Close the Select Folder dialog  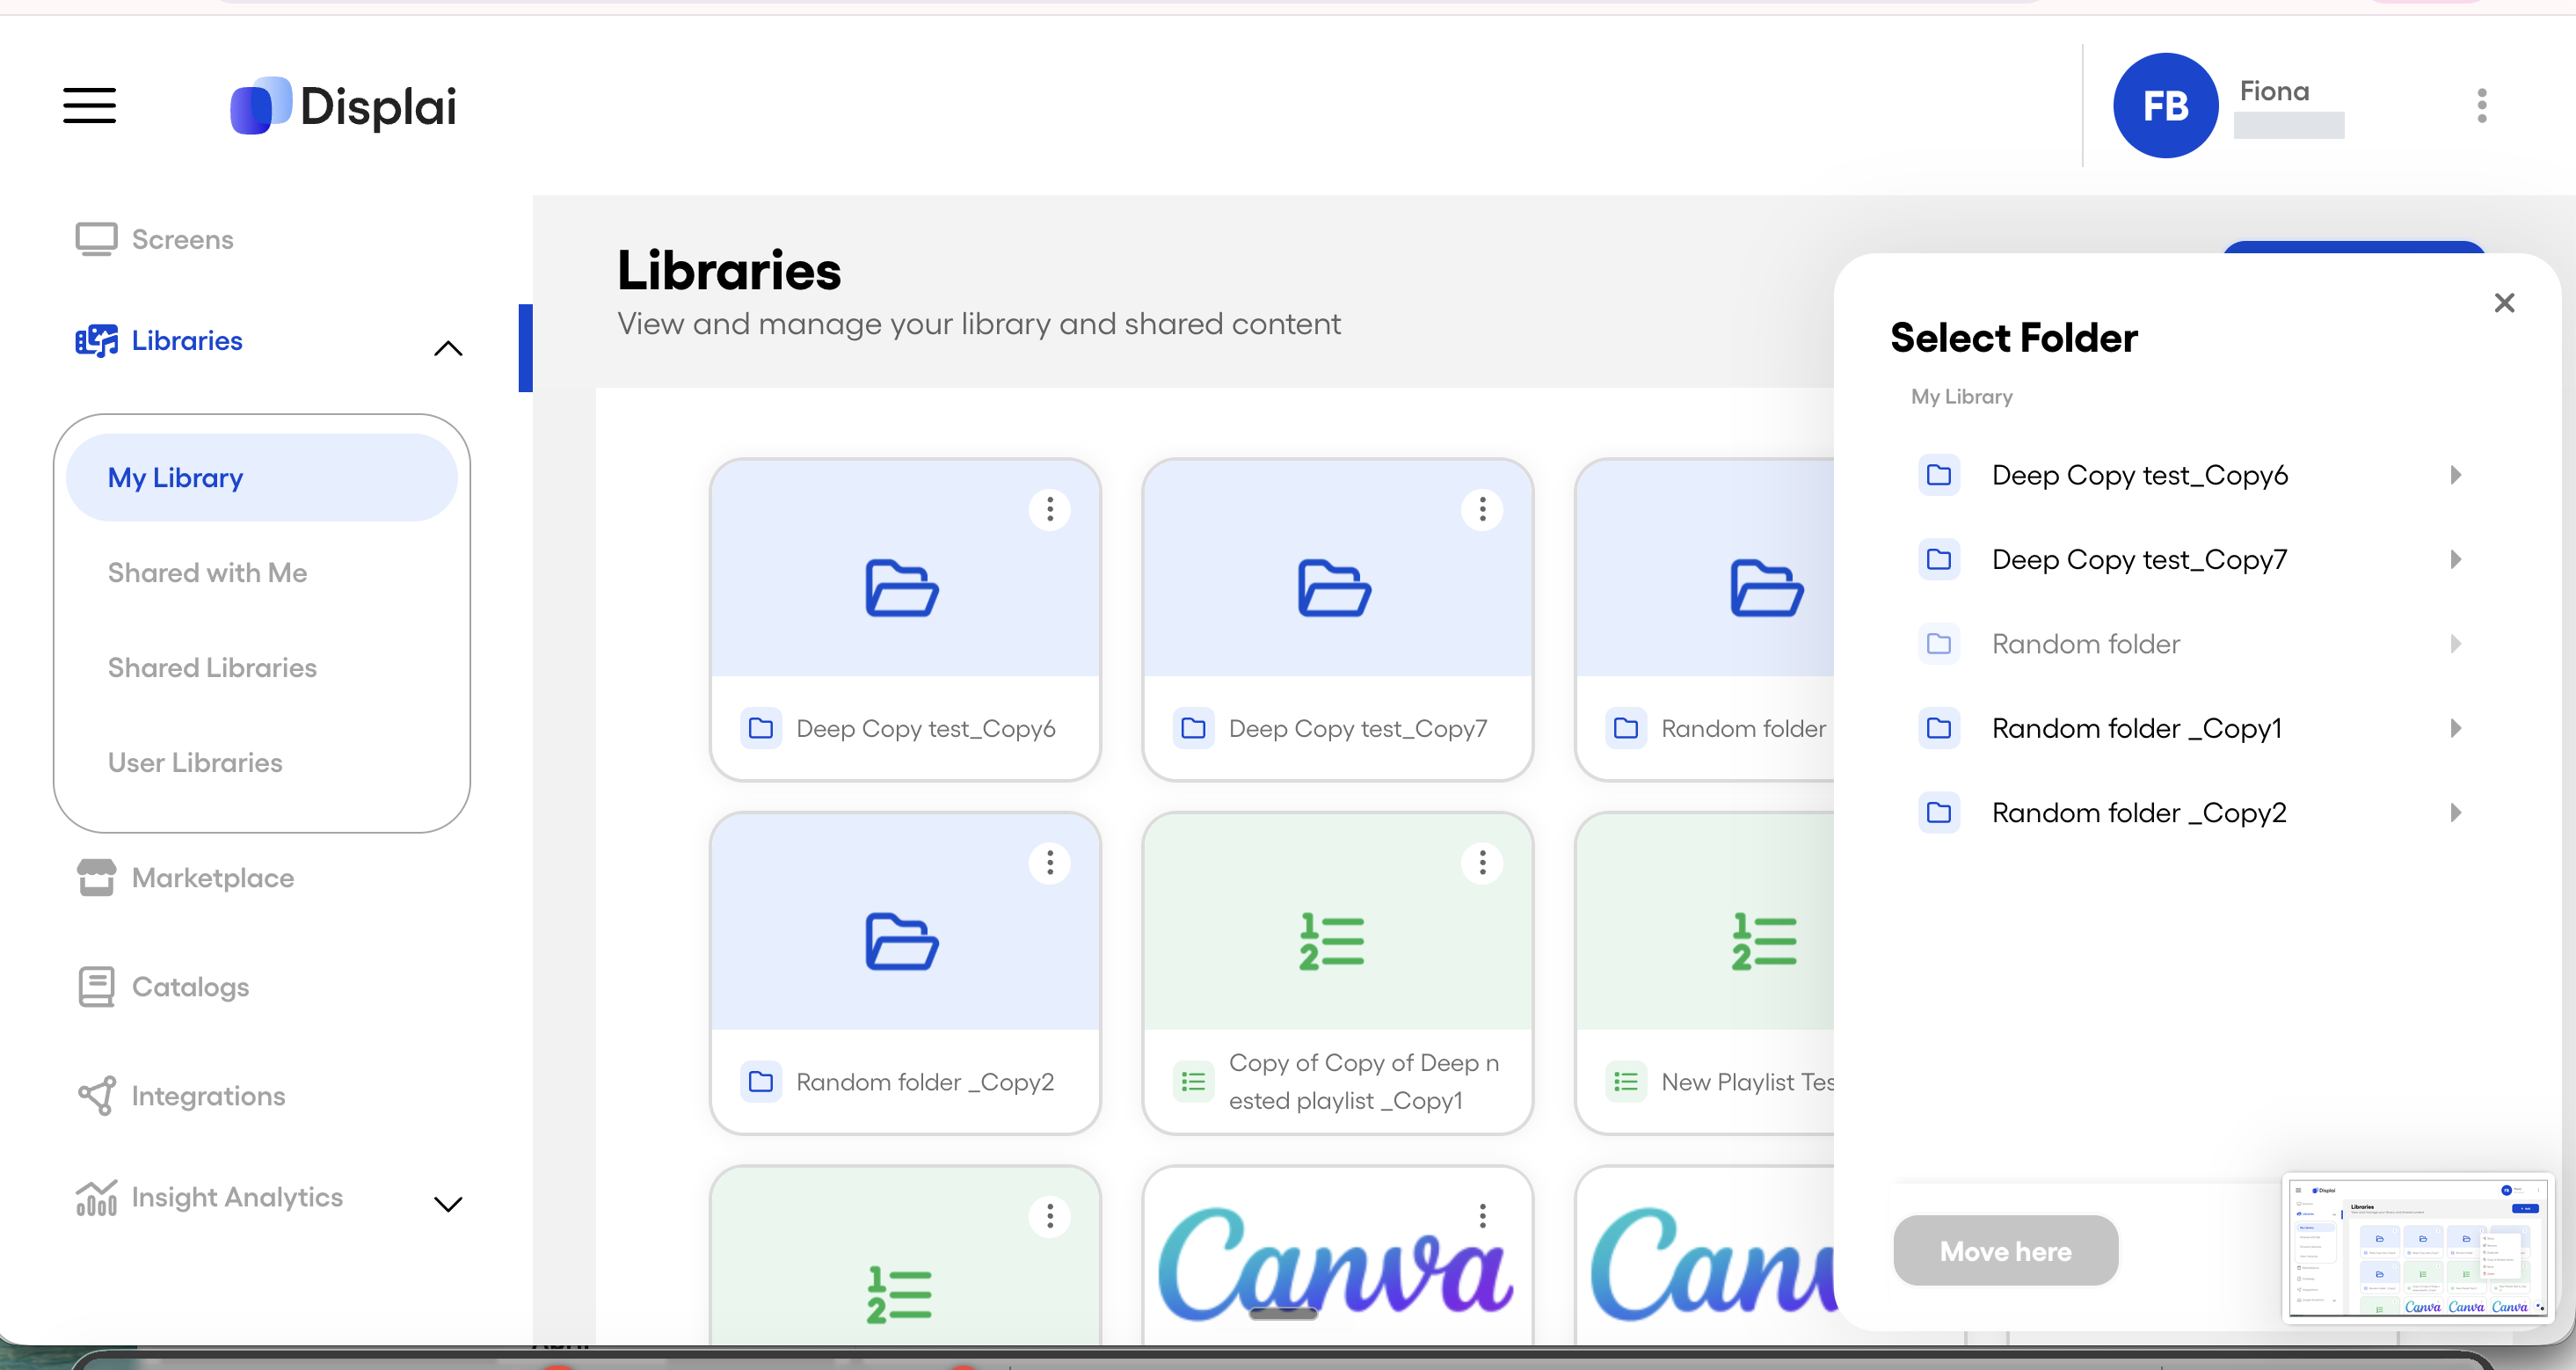tap(2504, 303)
